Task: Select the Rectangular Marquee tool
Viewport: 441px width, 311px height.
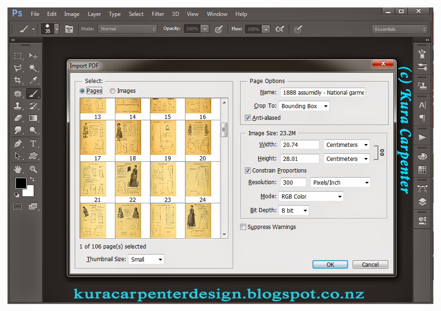Action: coord(18,55)
